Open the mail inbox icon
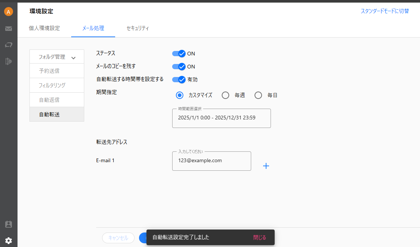The image size is (420, 247). 9,29
